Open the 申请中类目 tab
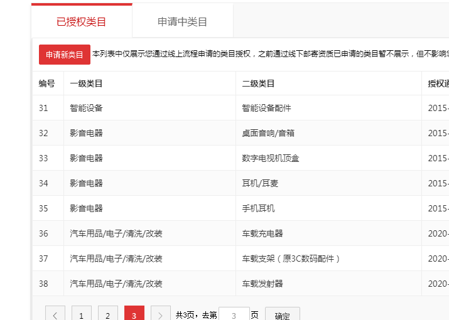Image resolution: width=449 pixels, height=320 pixels. tap(182, 21)
